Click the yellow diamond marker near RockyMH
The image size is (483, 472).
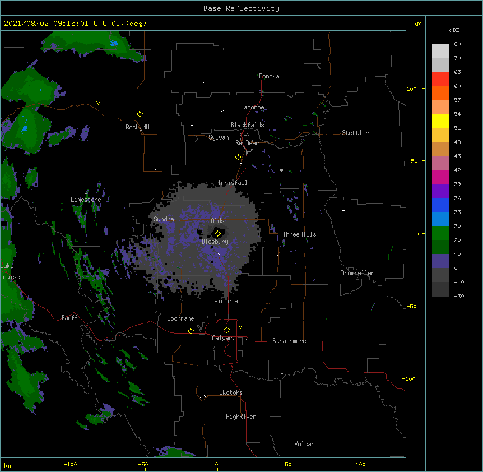[140, 114]
